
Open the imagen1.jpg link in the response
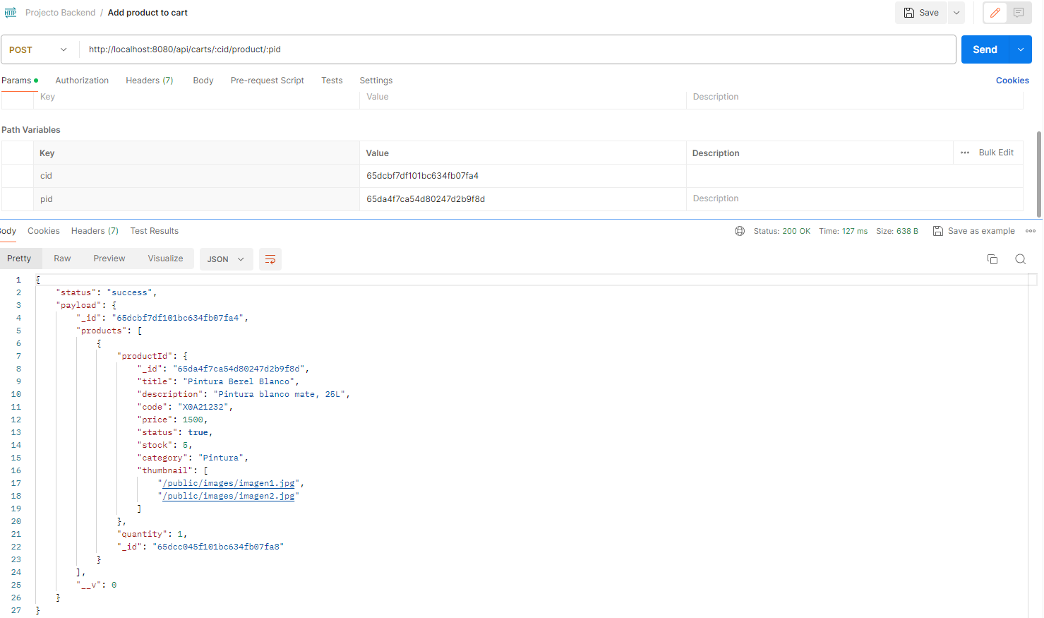229,482
